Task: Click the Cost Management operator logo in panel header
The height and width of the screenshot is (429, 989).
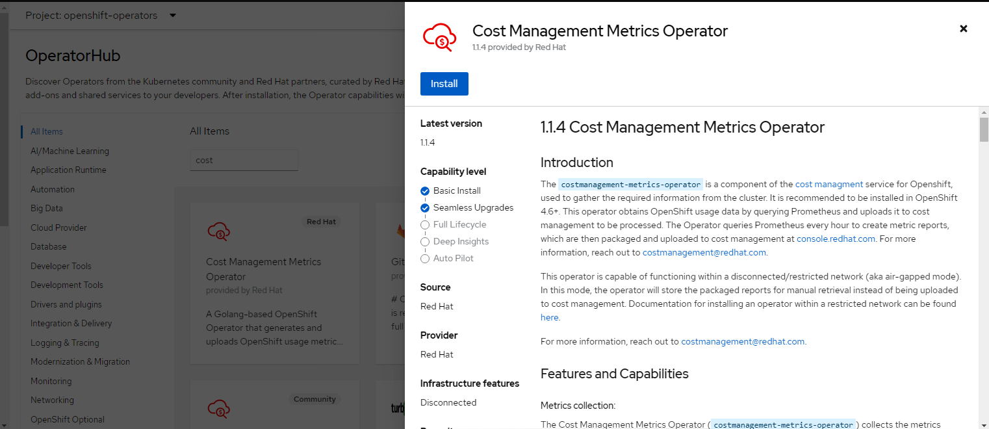Action: (x=440, y=38)
